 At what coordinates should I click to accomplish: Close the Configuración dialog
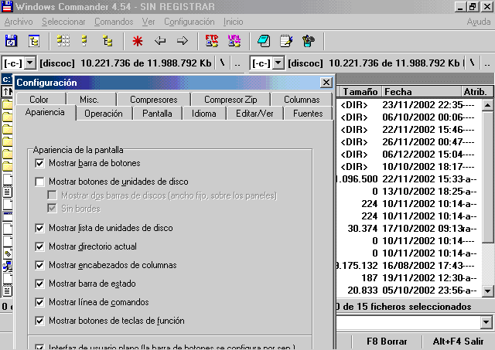pyautogui.click(x=326, y=83)
